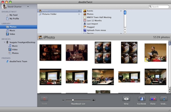Viewport: 171px width, 112px height.
Task: Select first dark restaurant photo
Action: pos(50,53)
